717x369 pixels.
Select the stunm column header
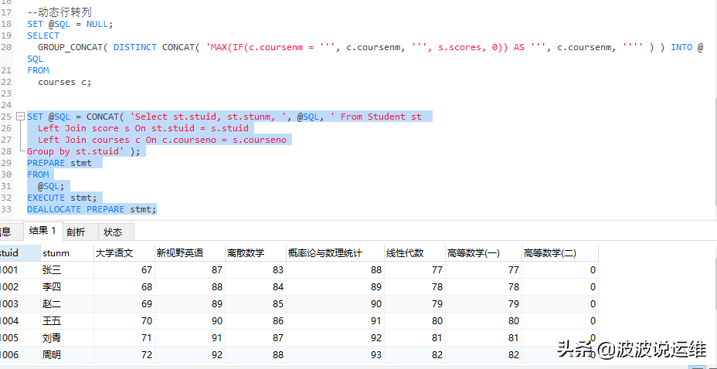coord(67,253)
